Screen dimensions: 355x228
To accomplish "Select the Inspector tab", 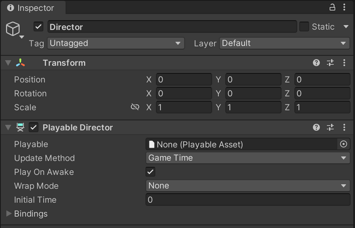I will click(x=33, y=8).
